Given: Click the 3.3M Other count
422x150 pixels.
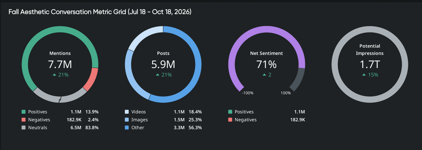Looking at the screenshot, I should (179, 128).
